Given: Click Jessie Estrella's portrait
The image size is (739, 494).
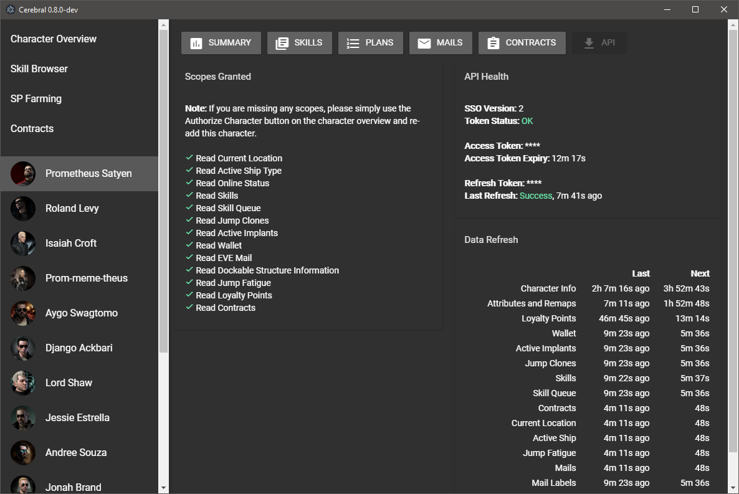Looking at the screenshot, I should (23, 417).
